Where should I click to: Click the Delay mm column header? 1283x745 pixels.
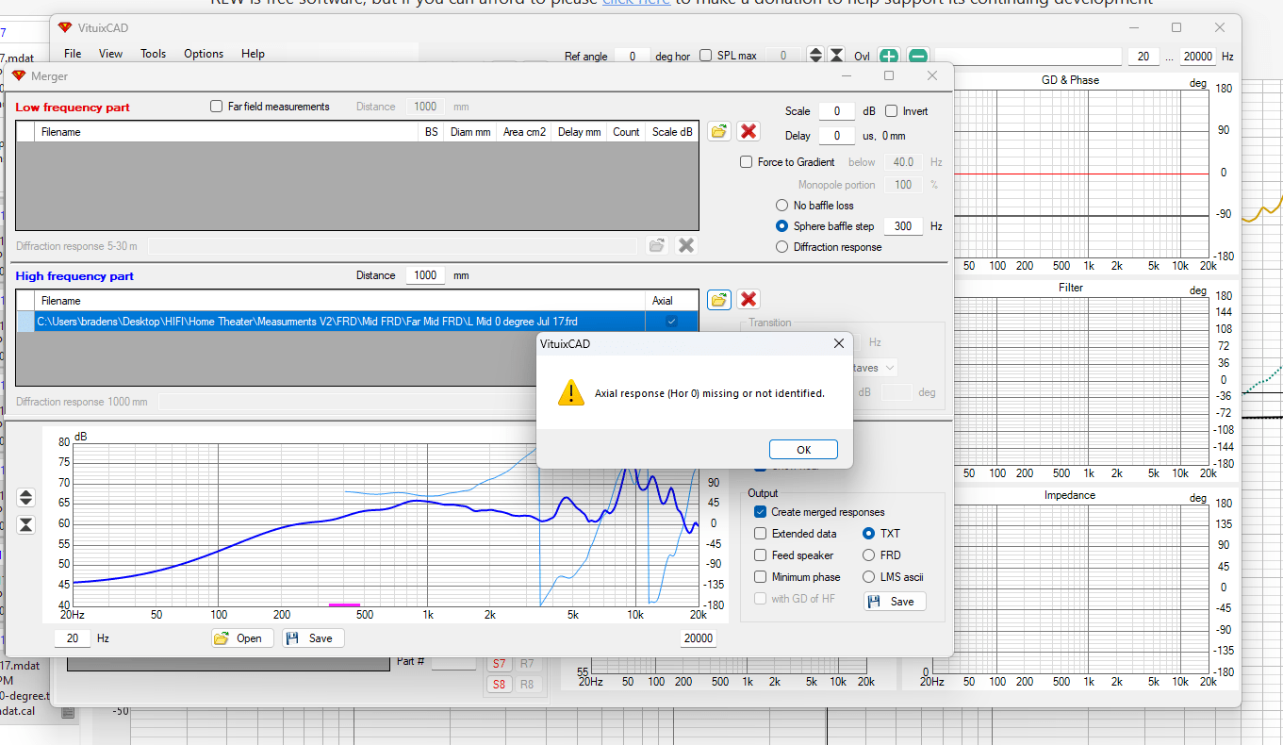coord(579,132)
